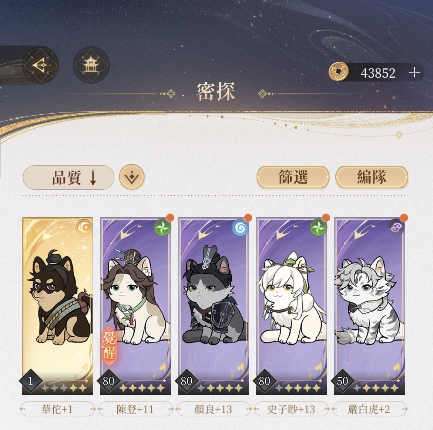
Task: Select the 華佗 golden dog card
Action: [x=57, y=306]
